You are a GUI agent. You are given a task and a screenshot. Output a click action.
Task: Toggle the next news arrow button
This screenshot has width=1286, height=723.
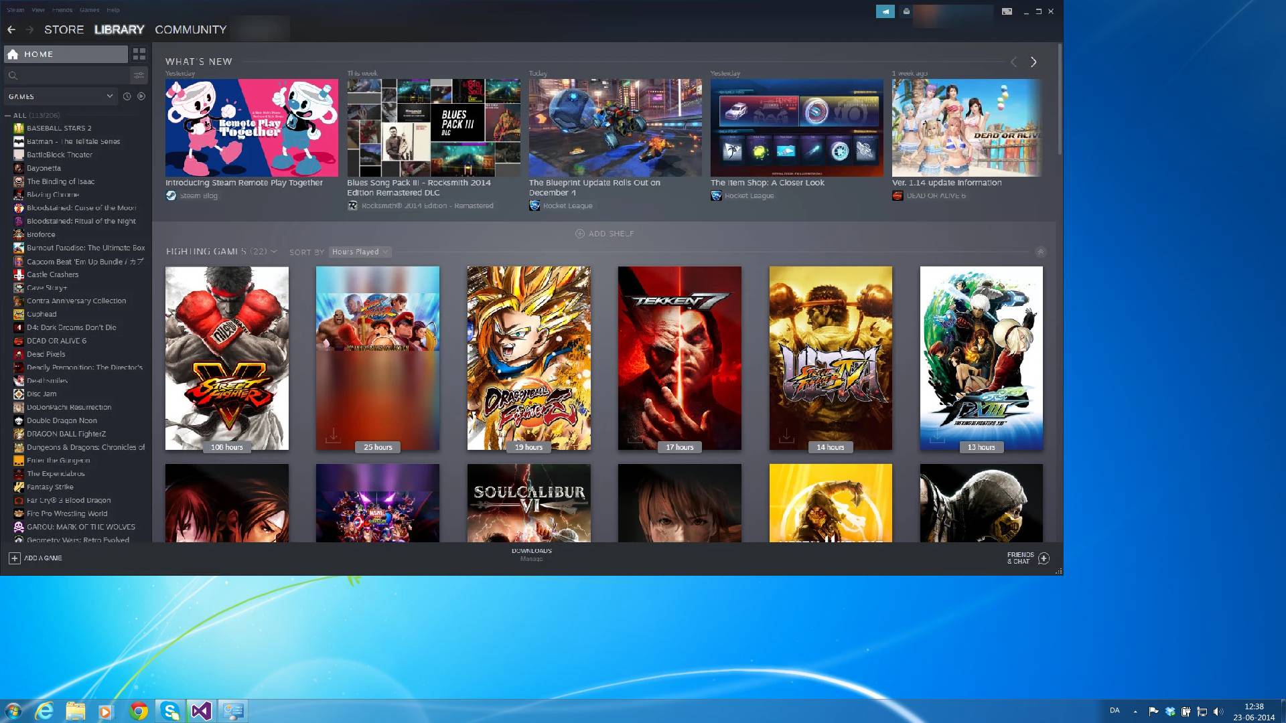(1033, 62)
